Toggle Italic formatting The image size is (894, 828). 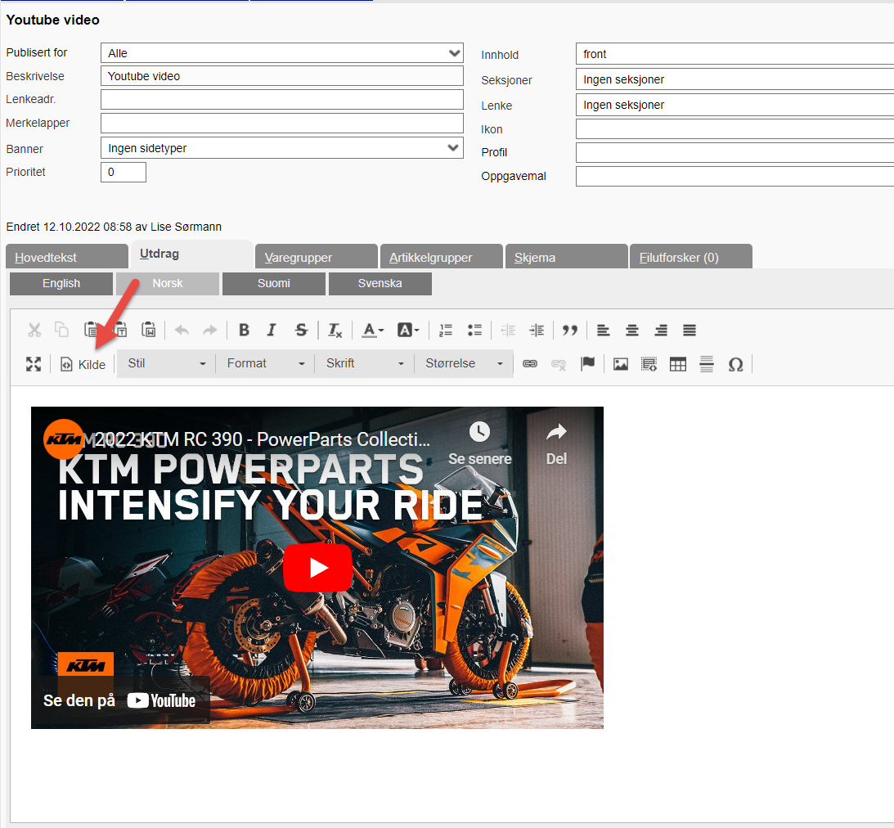[272, 331]
